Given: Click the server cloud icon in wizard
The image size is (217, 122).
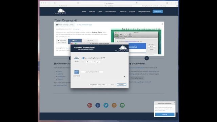Looking at the screenshot, I should tap(77, 58).
